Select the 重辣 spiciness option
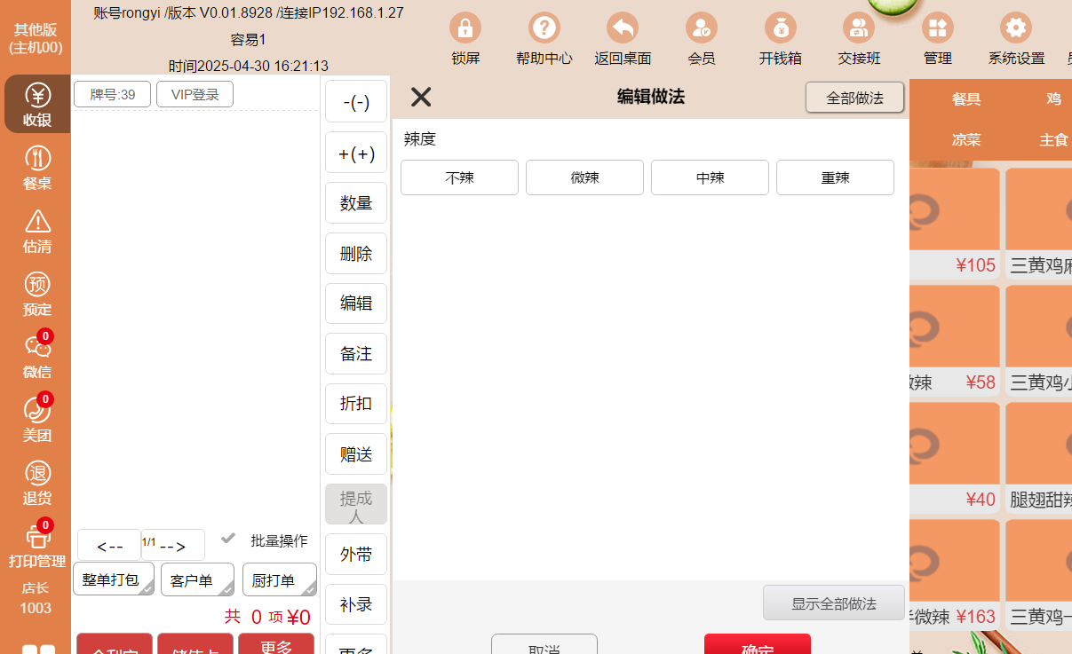 [835, 177]
